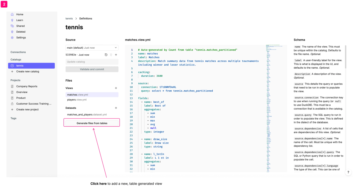Viewport: 354px width, 188px height.
Task: Click the Schema panel scrollbar
Action: click(345, 57)
